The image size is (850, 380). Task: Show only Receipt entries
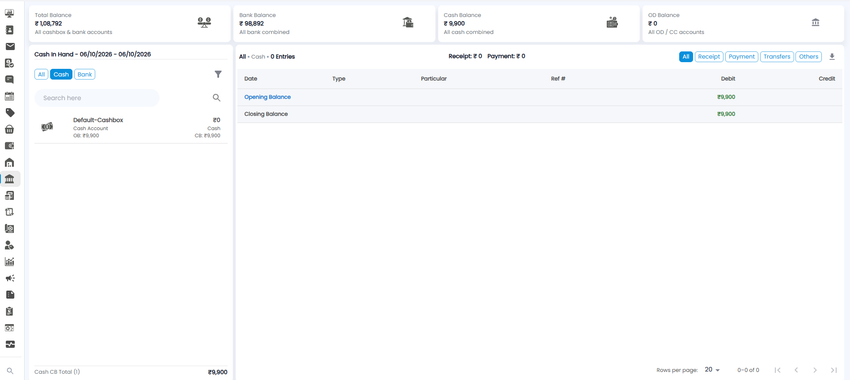(709, 57)
